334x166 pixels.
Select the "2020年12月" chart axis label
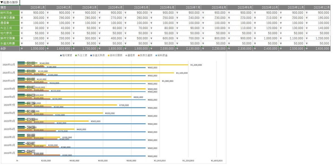(x=9, y=65)
